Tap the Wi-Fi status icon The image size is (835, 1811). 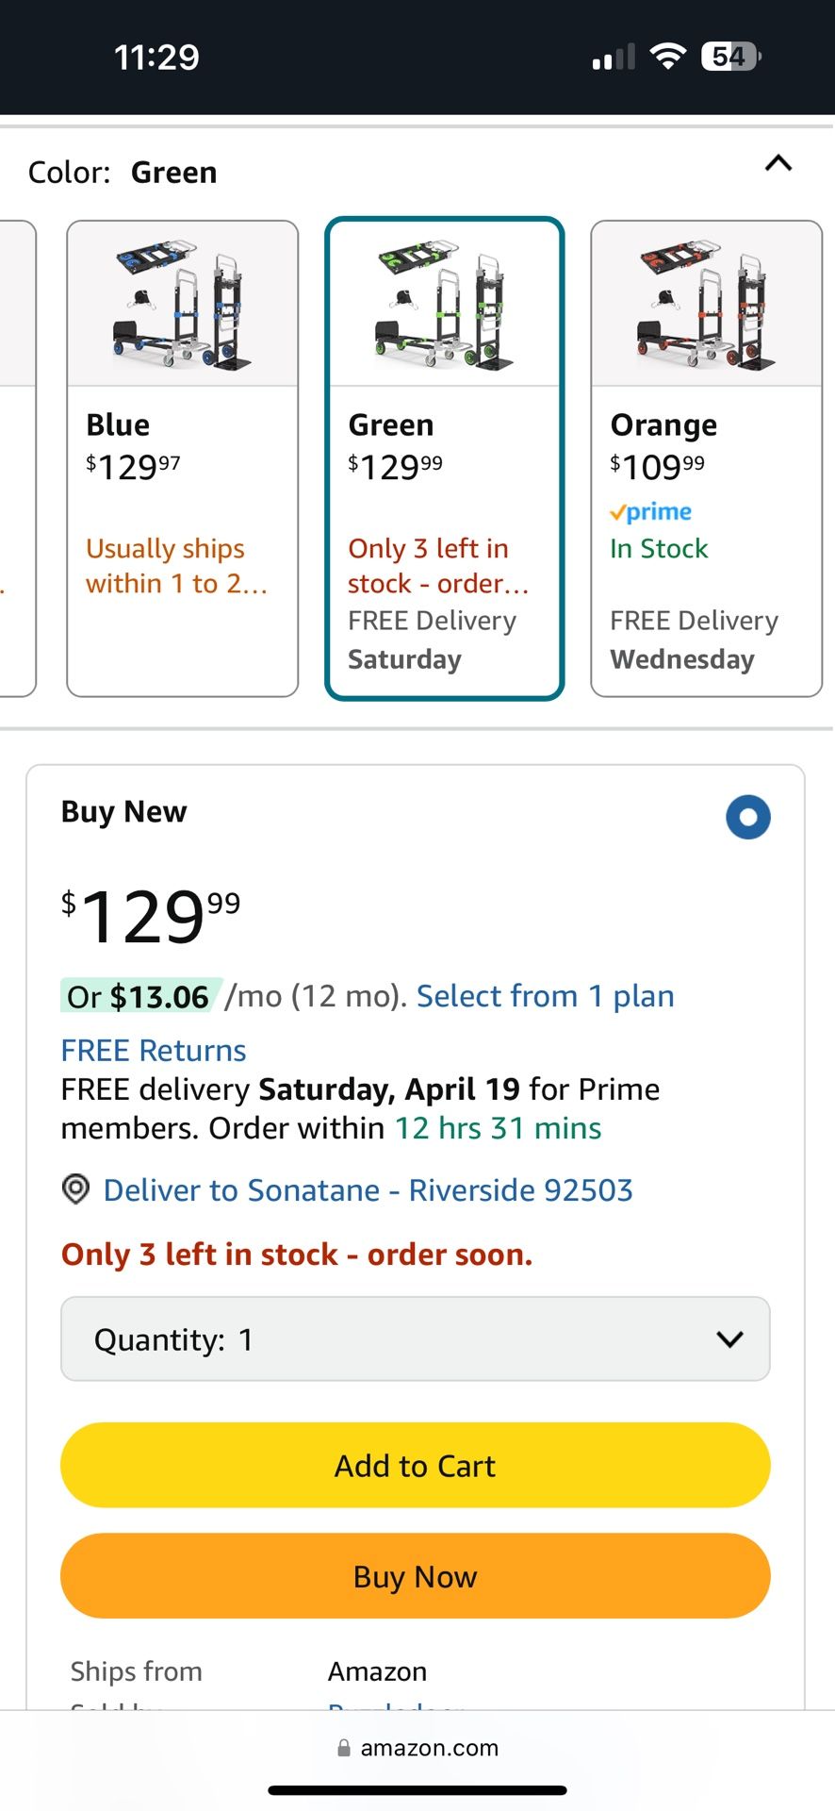click(668, 57)
